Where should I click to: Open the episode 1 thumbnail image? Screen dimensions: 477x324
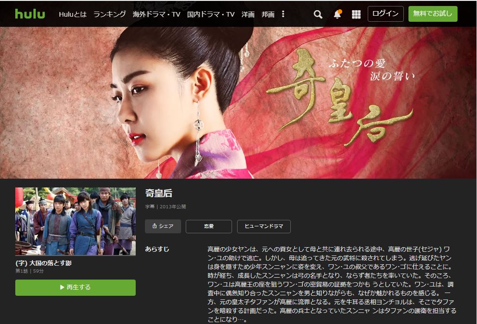tap(75, 221)
